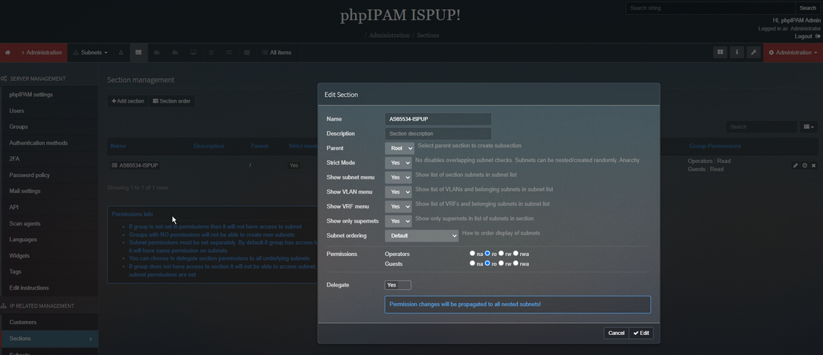Open the Strict Mode dropdown
This screenshot has width=823, height=355.
[x=398, y=163]
